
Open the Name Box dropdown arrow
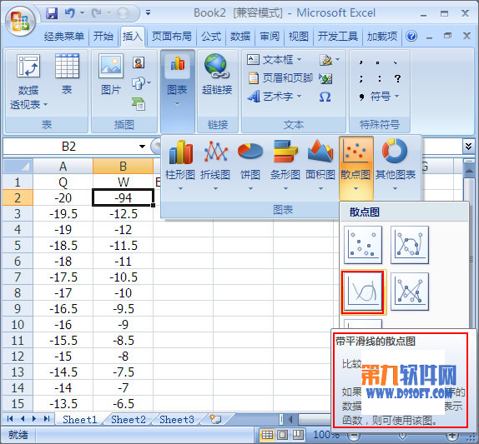142,147
